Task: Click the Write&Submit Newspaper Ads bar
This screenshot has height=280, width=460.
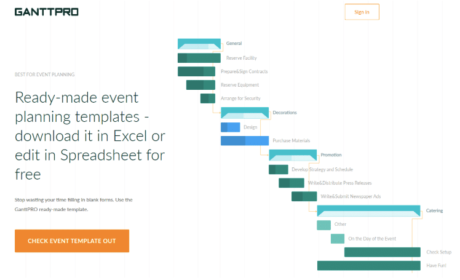Action: pyautogui.click(x=304, y=196)
